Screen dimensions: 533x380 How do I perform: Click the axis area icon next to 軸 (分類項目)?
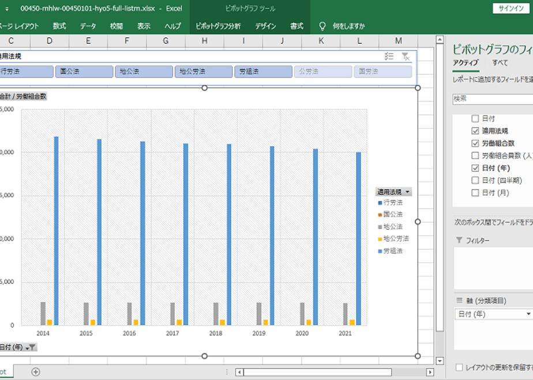point(459,301)
